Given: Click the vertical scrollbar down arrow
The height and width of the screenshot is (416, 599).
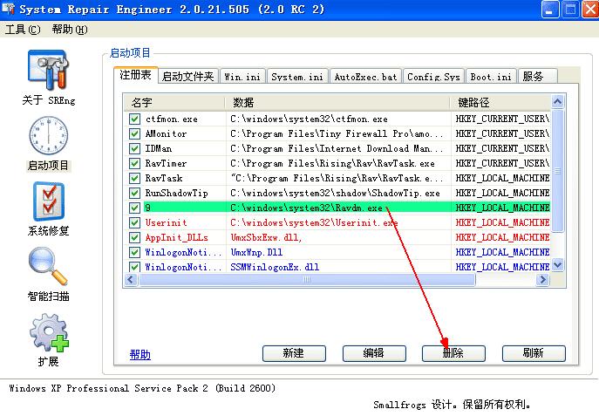Looking at the screenshot, I should tap(558, 265).
